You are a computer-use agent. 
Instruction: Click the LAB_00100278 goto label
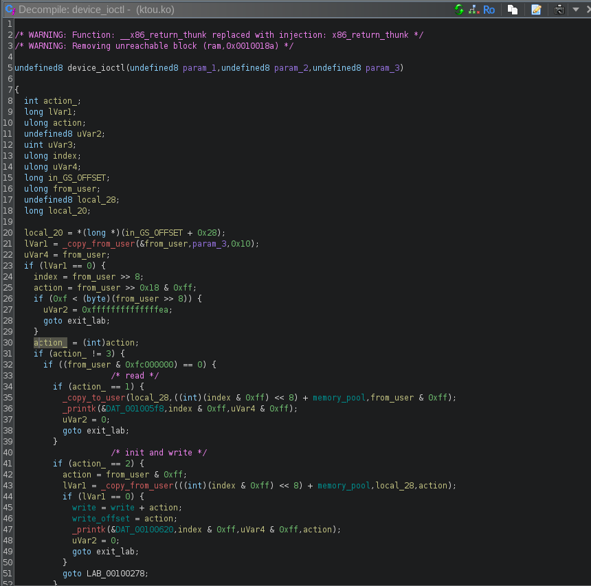coord(117,574)
